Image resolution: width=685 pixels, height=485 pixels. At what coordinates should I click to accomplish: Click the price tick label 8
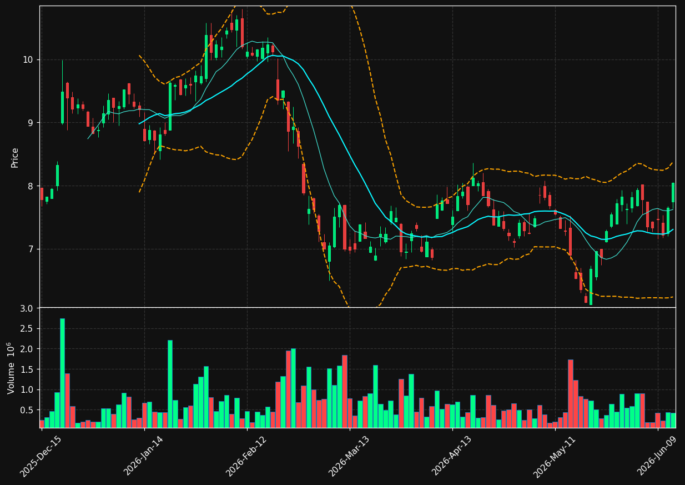point(31,186)
